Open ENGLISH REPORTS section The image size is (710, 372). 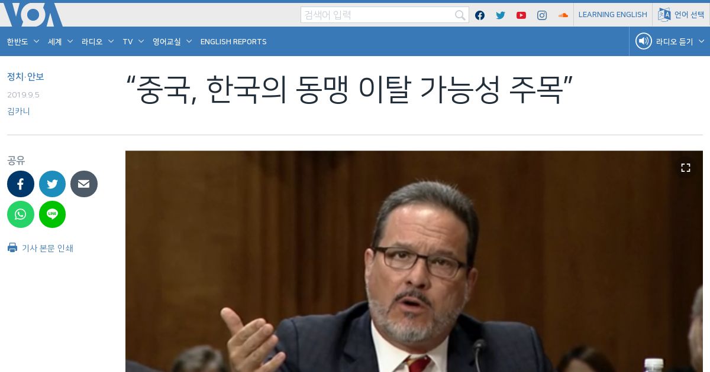[x=233, y=41]
